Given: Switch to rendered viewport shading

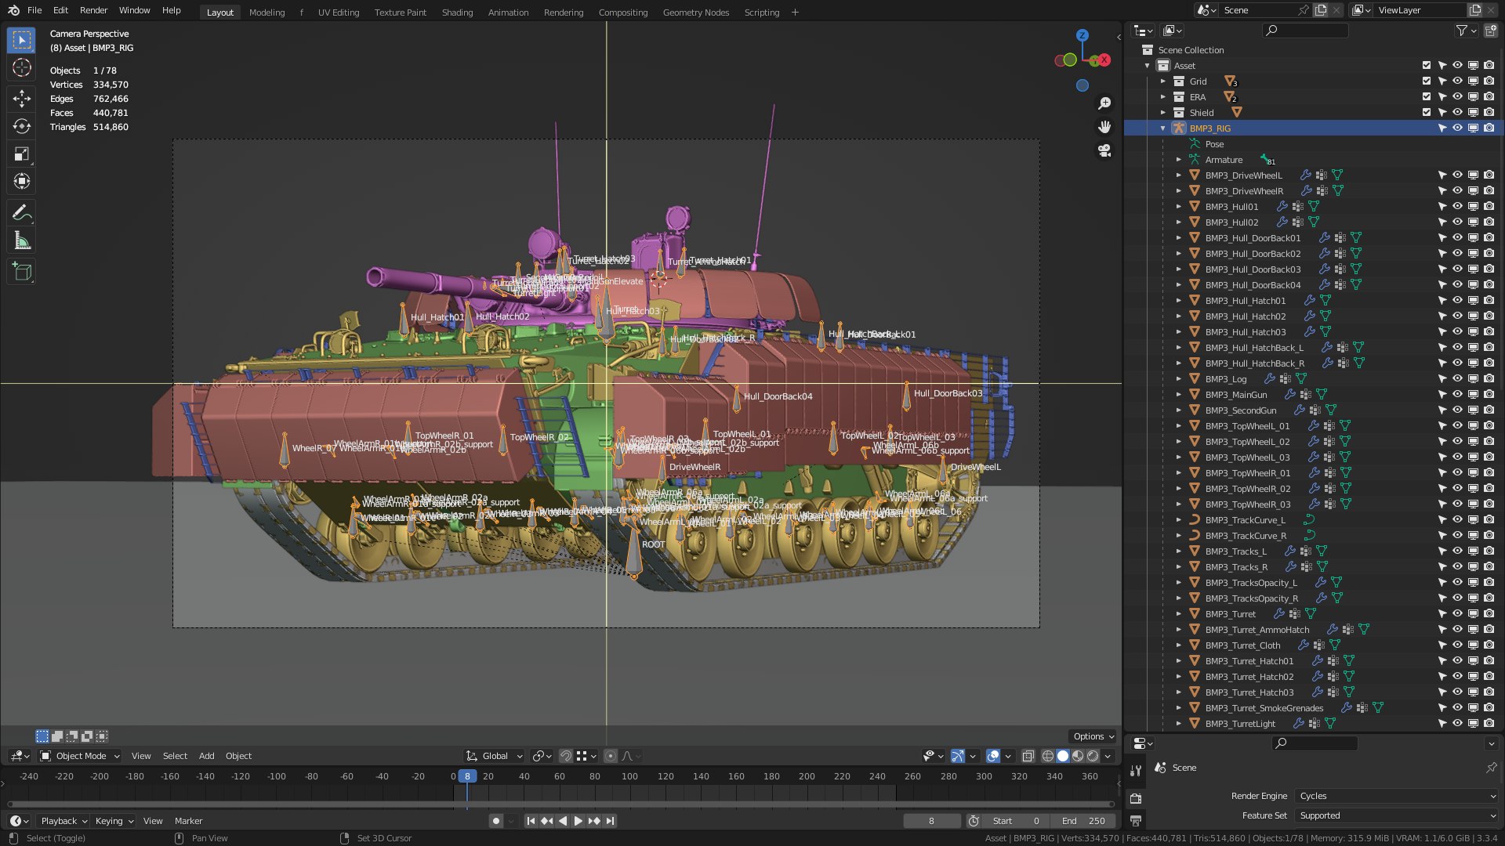Looking at the screenshot, I should point(1093,756).
